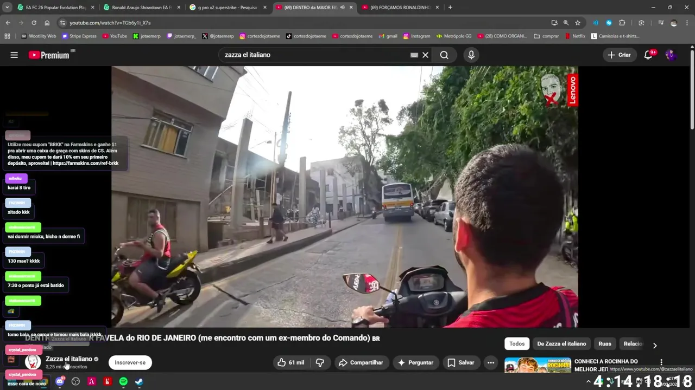This screenshot has width=695, height=390.
Task: Open Spotify from the taskbar
Action: [123, 381]
